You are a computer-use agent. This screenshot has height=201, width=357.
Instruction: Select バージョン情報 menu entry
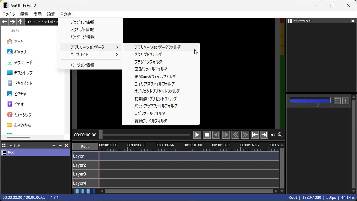pyautogui.click(x=90, y=65)
